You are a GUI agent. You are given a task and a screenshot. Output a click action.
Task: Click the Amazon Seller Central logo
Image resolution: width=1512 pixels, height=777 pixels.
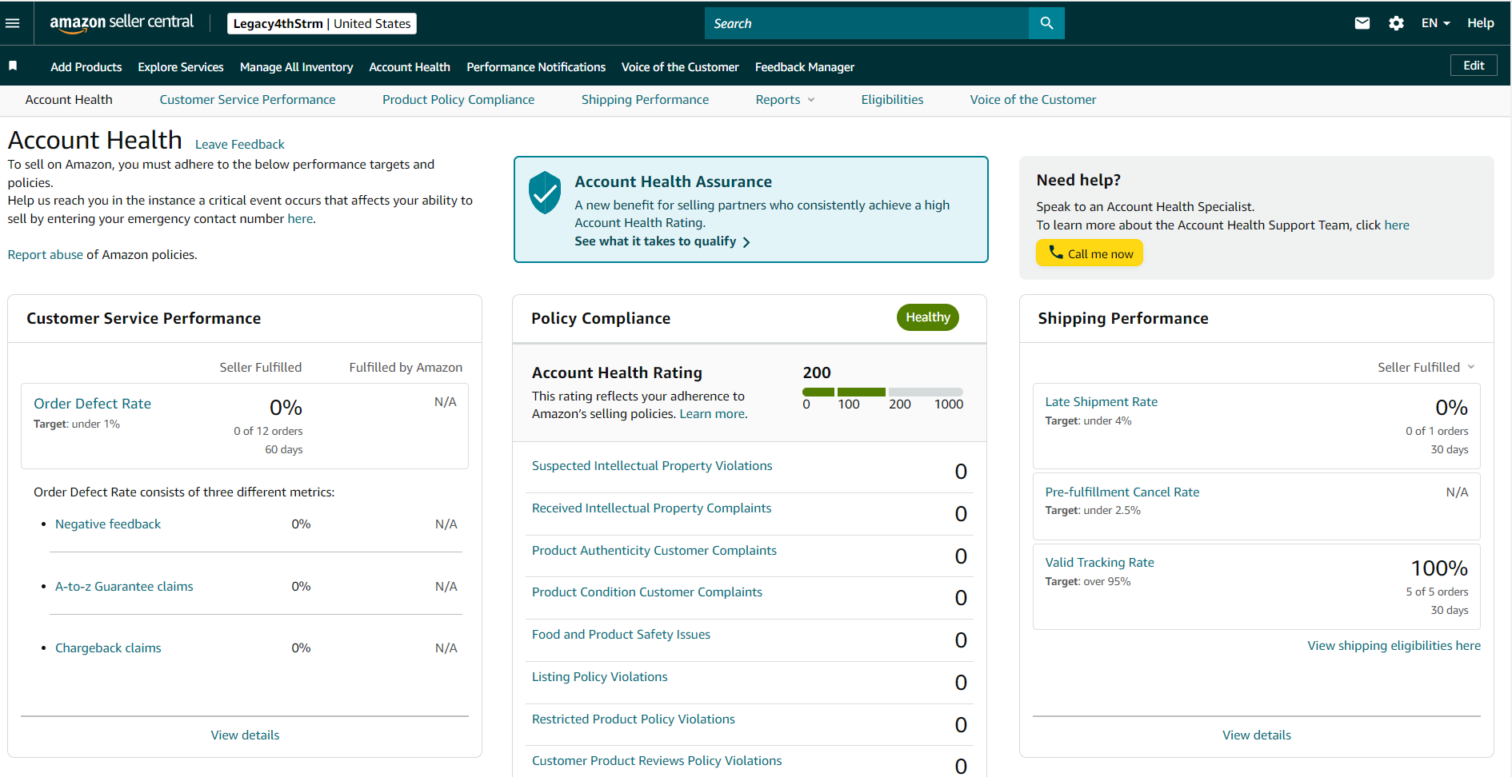pyautogui.click(x=122, y=23)
